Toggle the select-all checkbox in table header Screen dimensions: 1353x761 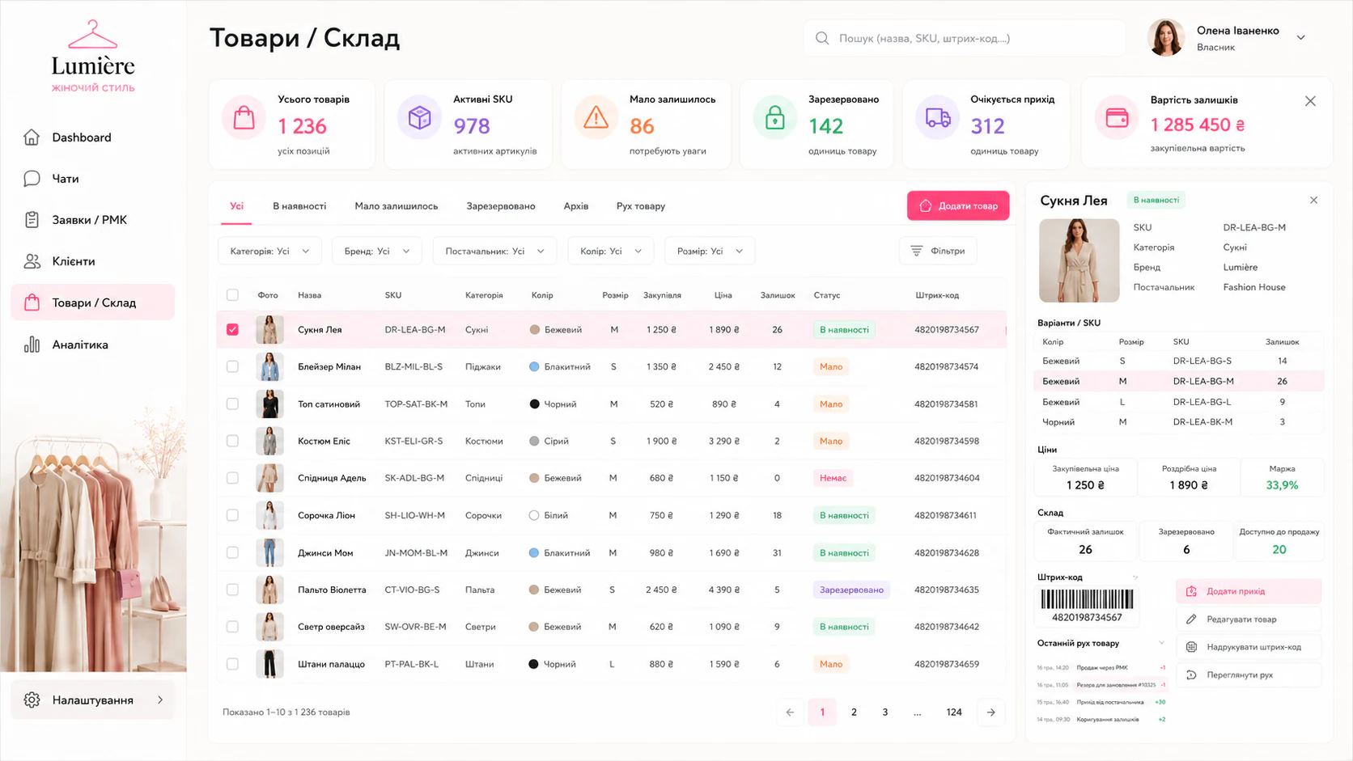[232, 295]
